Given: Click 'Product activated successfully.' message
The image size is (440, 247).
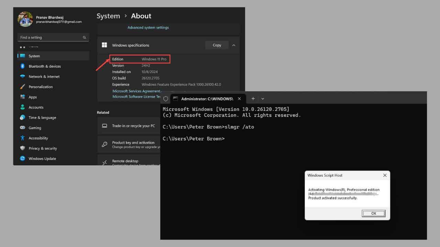Looking at the screenshot, I should click(333, 198).
